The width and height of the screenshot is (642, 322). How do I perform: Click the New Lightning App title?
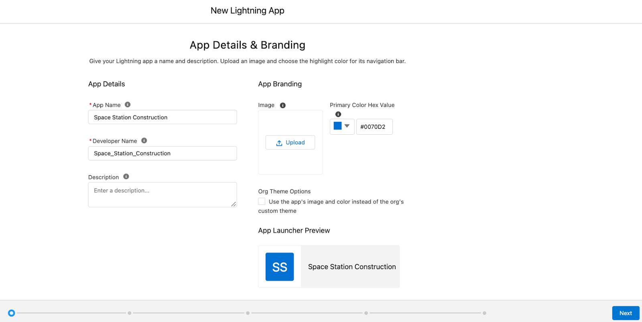[248, 11]
